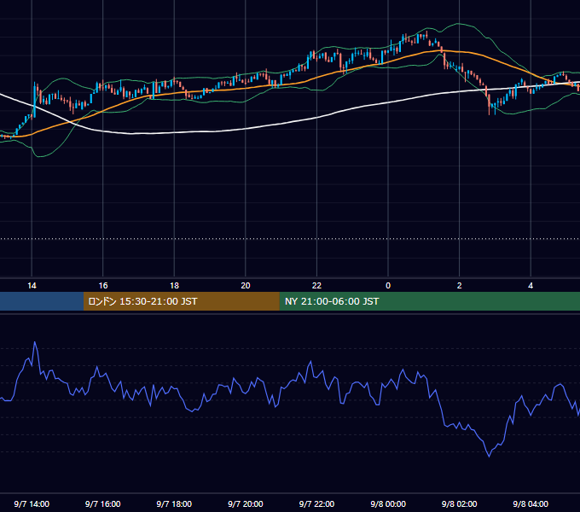
Task: Click the NY 21:00-06:00 JST session bar
Action: 429,301
